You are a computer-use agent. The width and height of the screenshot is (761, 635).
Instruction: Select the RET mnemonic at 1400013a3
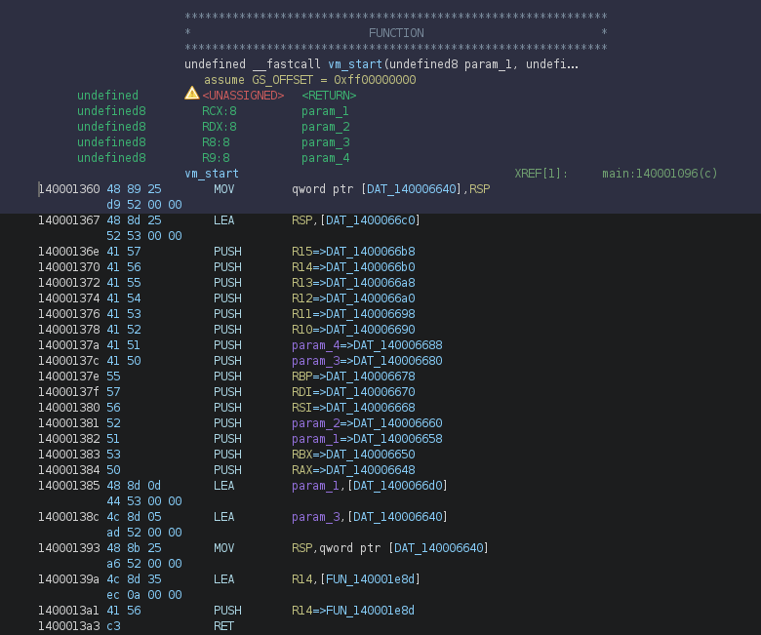(x=223, y=626)
